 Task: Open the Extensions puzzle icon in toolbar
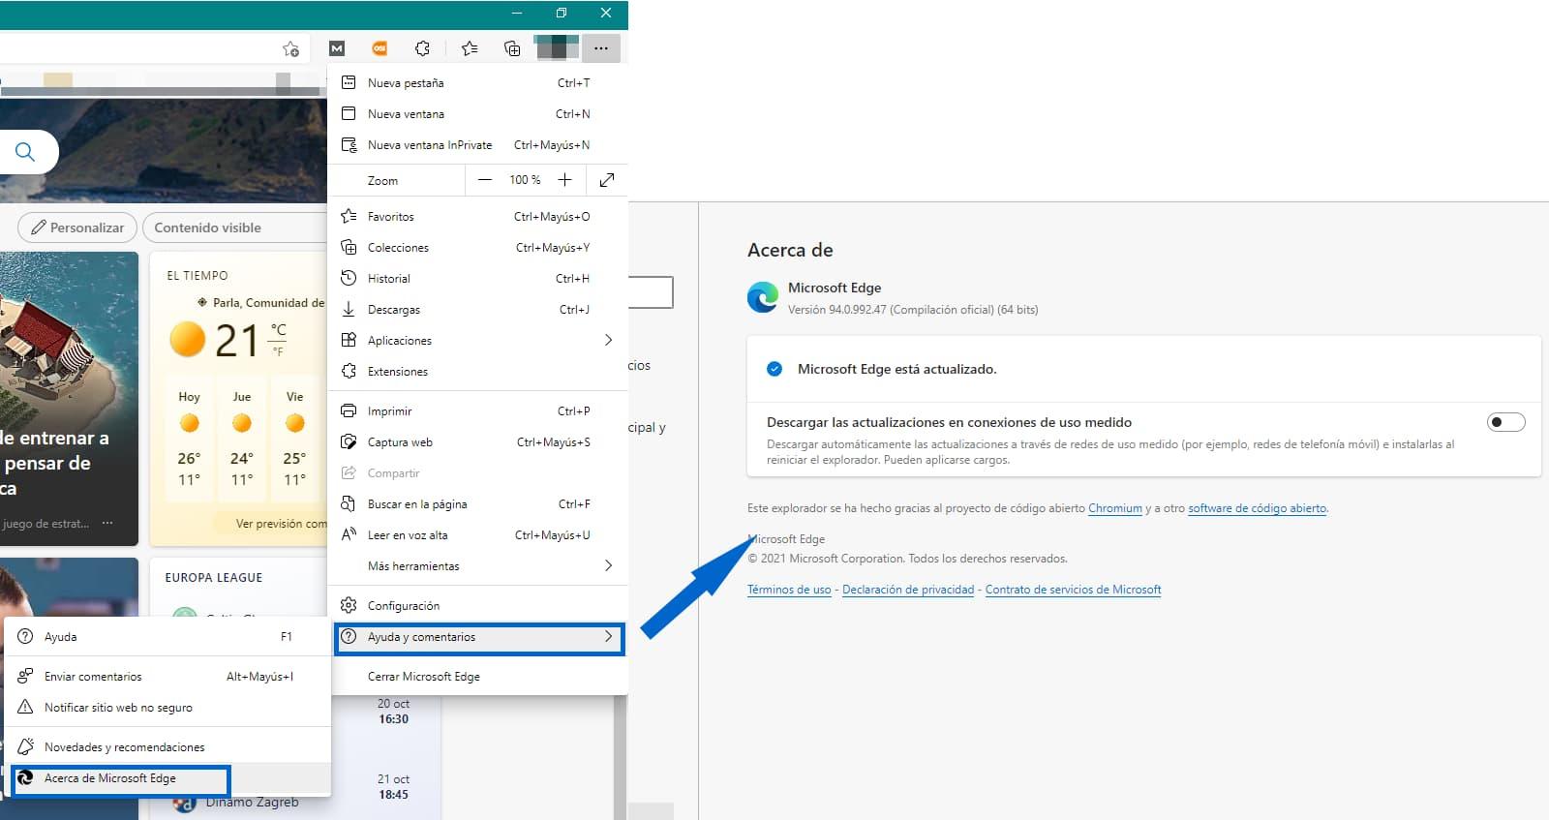[x=422, y=48]
